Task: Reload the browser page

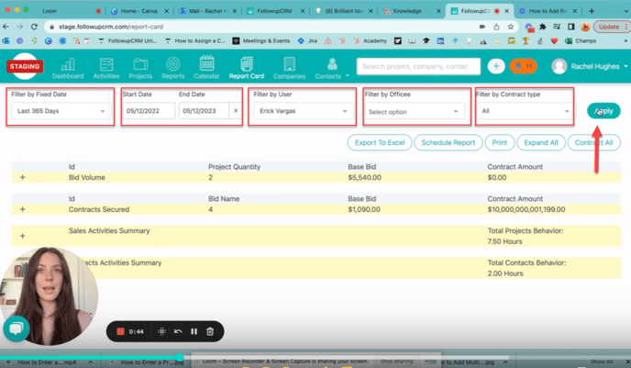Action: (34, 27)
